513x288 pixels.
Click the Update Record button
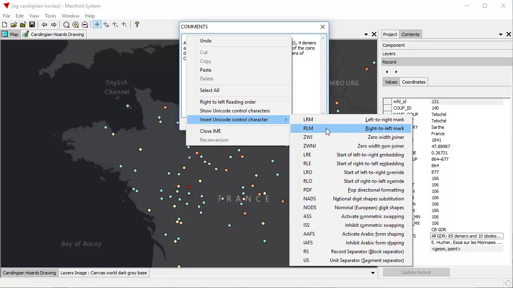(x=416, y=272)
